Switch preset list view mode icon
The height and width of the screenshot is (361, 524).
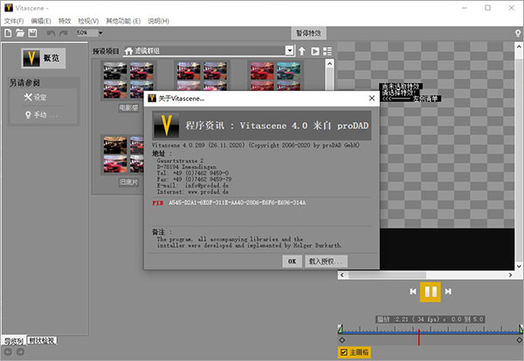point(327,51)
